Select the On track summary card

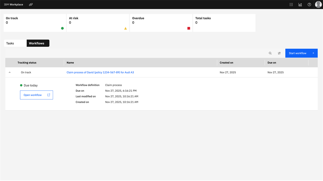[x=35, y=23]
